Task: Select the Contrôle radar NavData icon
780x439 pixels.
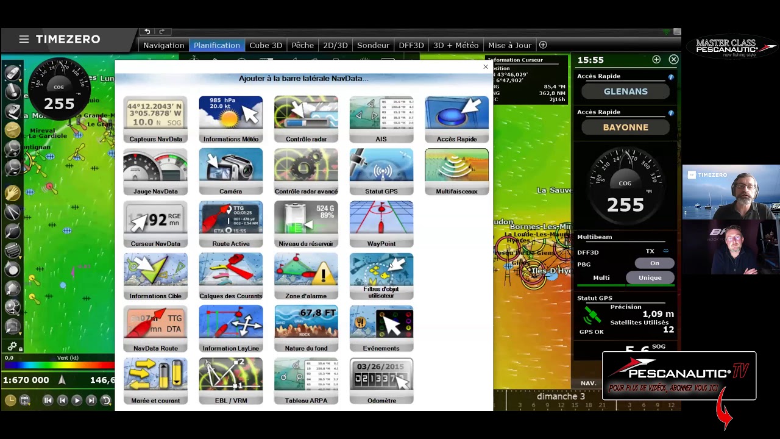Action: pos(306,120)
